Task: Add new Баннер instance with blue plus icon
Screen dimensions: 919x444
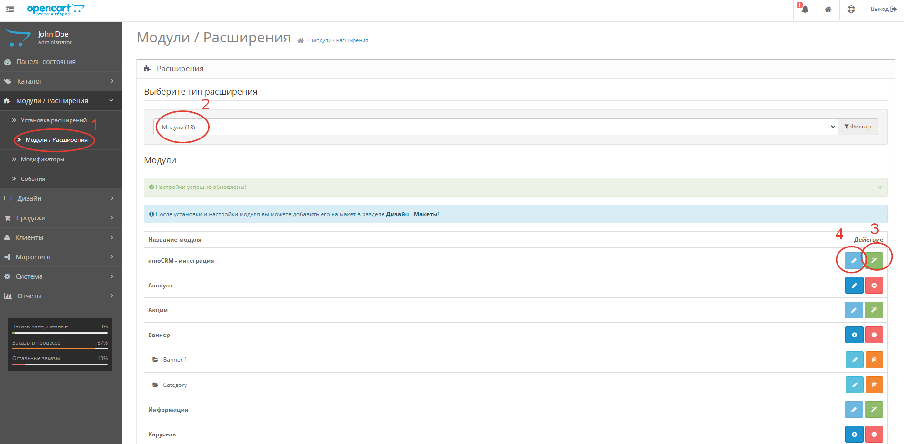Action: pos(854,335)
